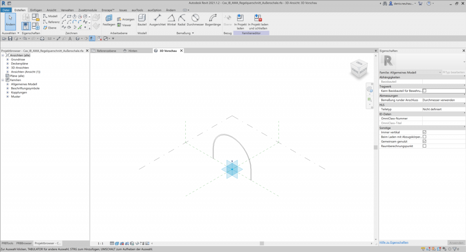Activate the Bogenlänge arc length tool
The height and width of the screenshot is (252, 466).
coord(213,20)
